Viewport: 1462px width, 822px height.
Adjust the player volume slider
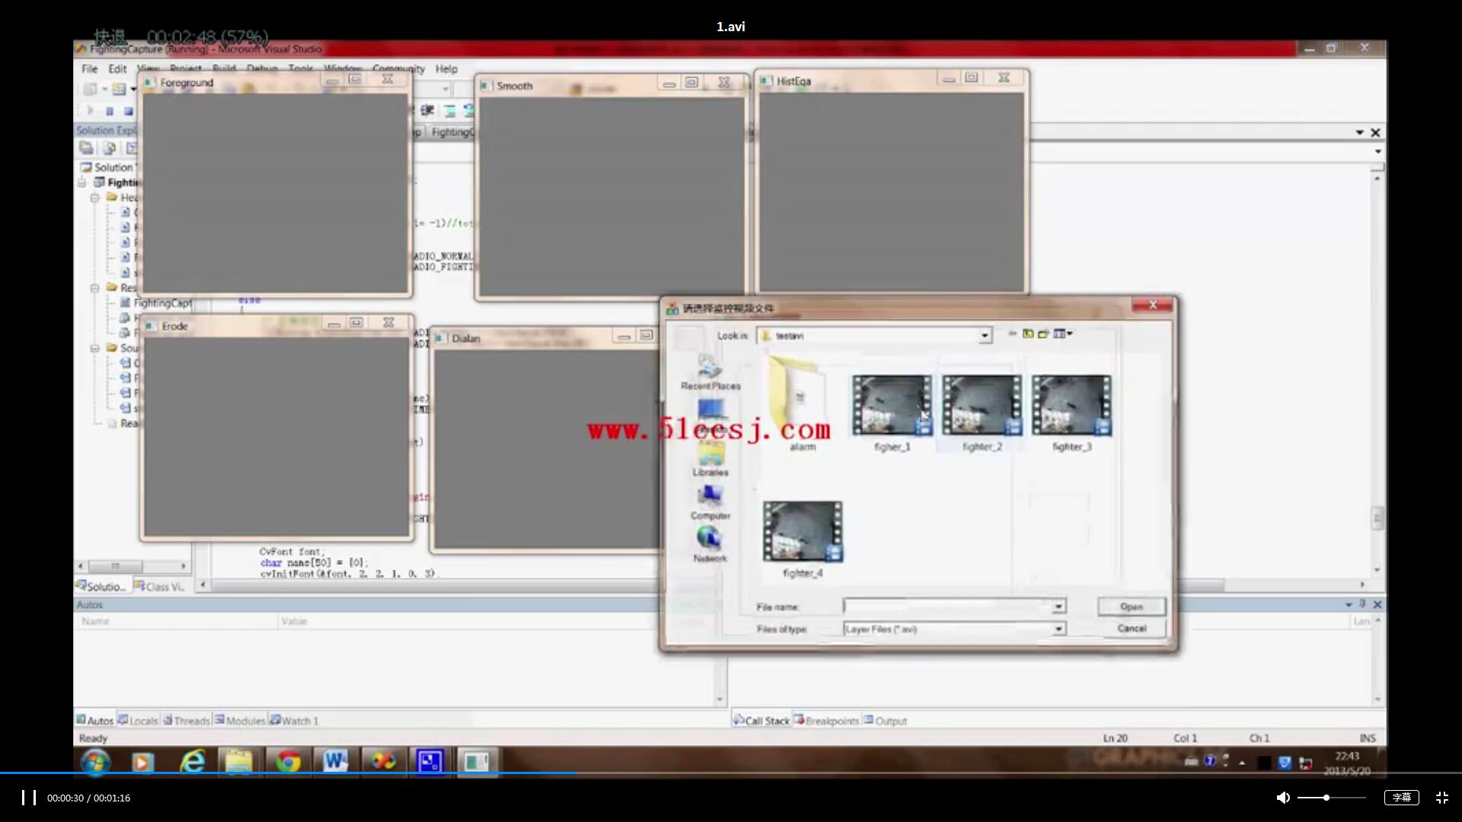click(x=1331, y=798)
